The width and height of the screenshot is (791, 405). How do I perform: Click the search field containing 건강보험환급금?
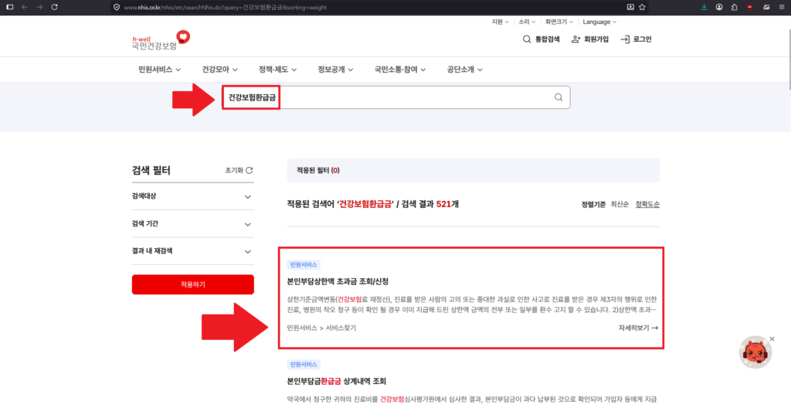pyautogui.click(x=396, y=97)
